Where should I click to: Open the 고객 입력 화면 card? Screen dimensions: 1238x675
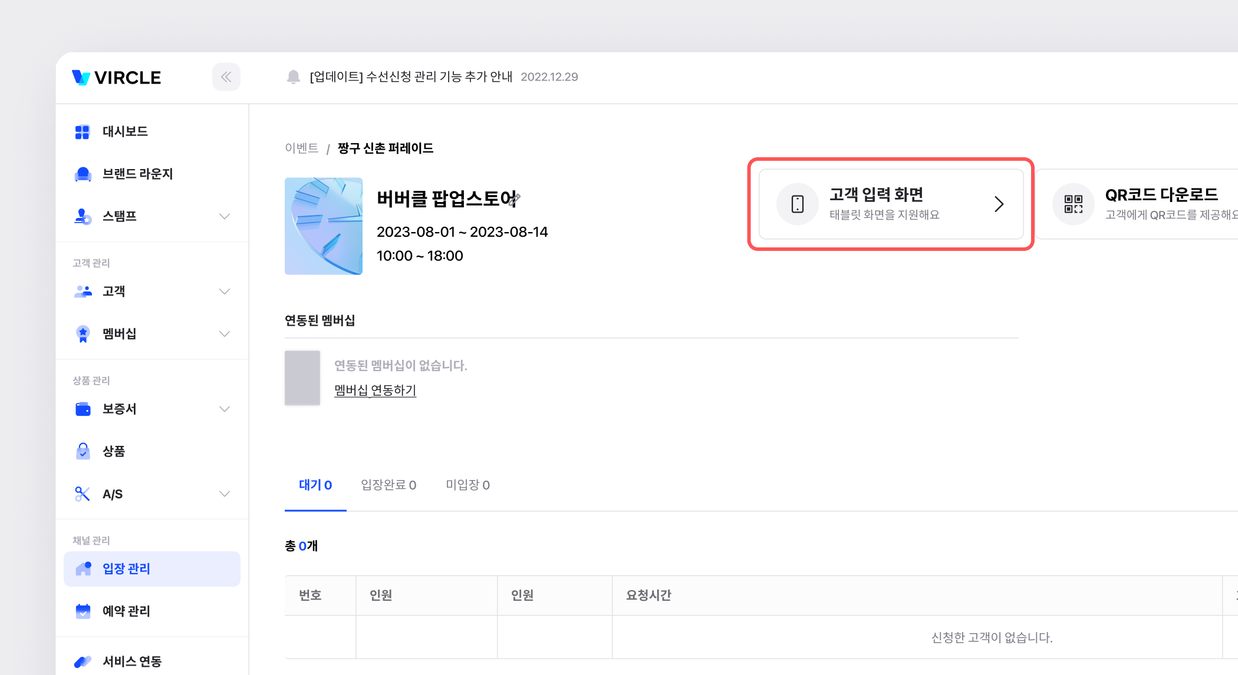[890, 204]
